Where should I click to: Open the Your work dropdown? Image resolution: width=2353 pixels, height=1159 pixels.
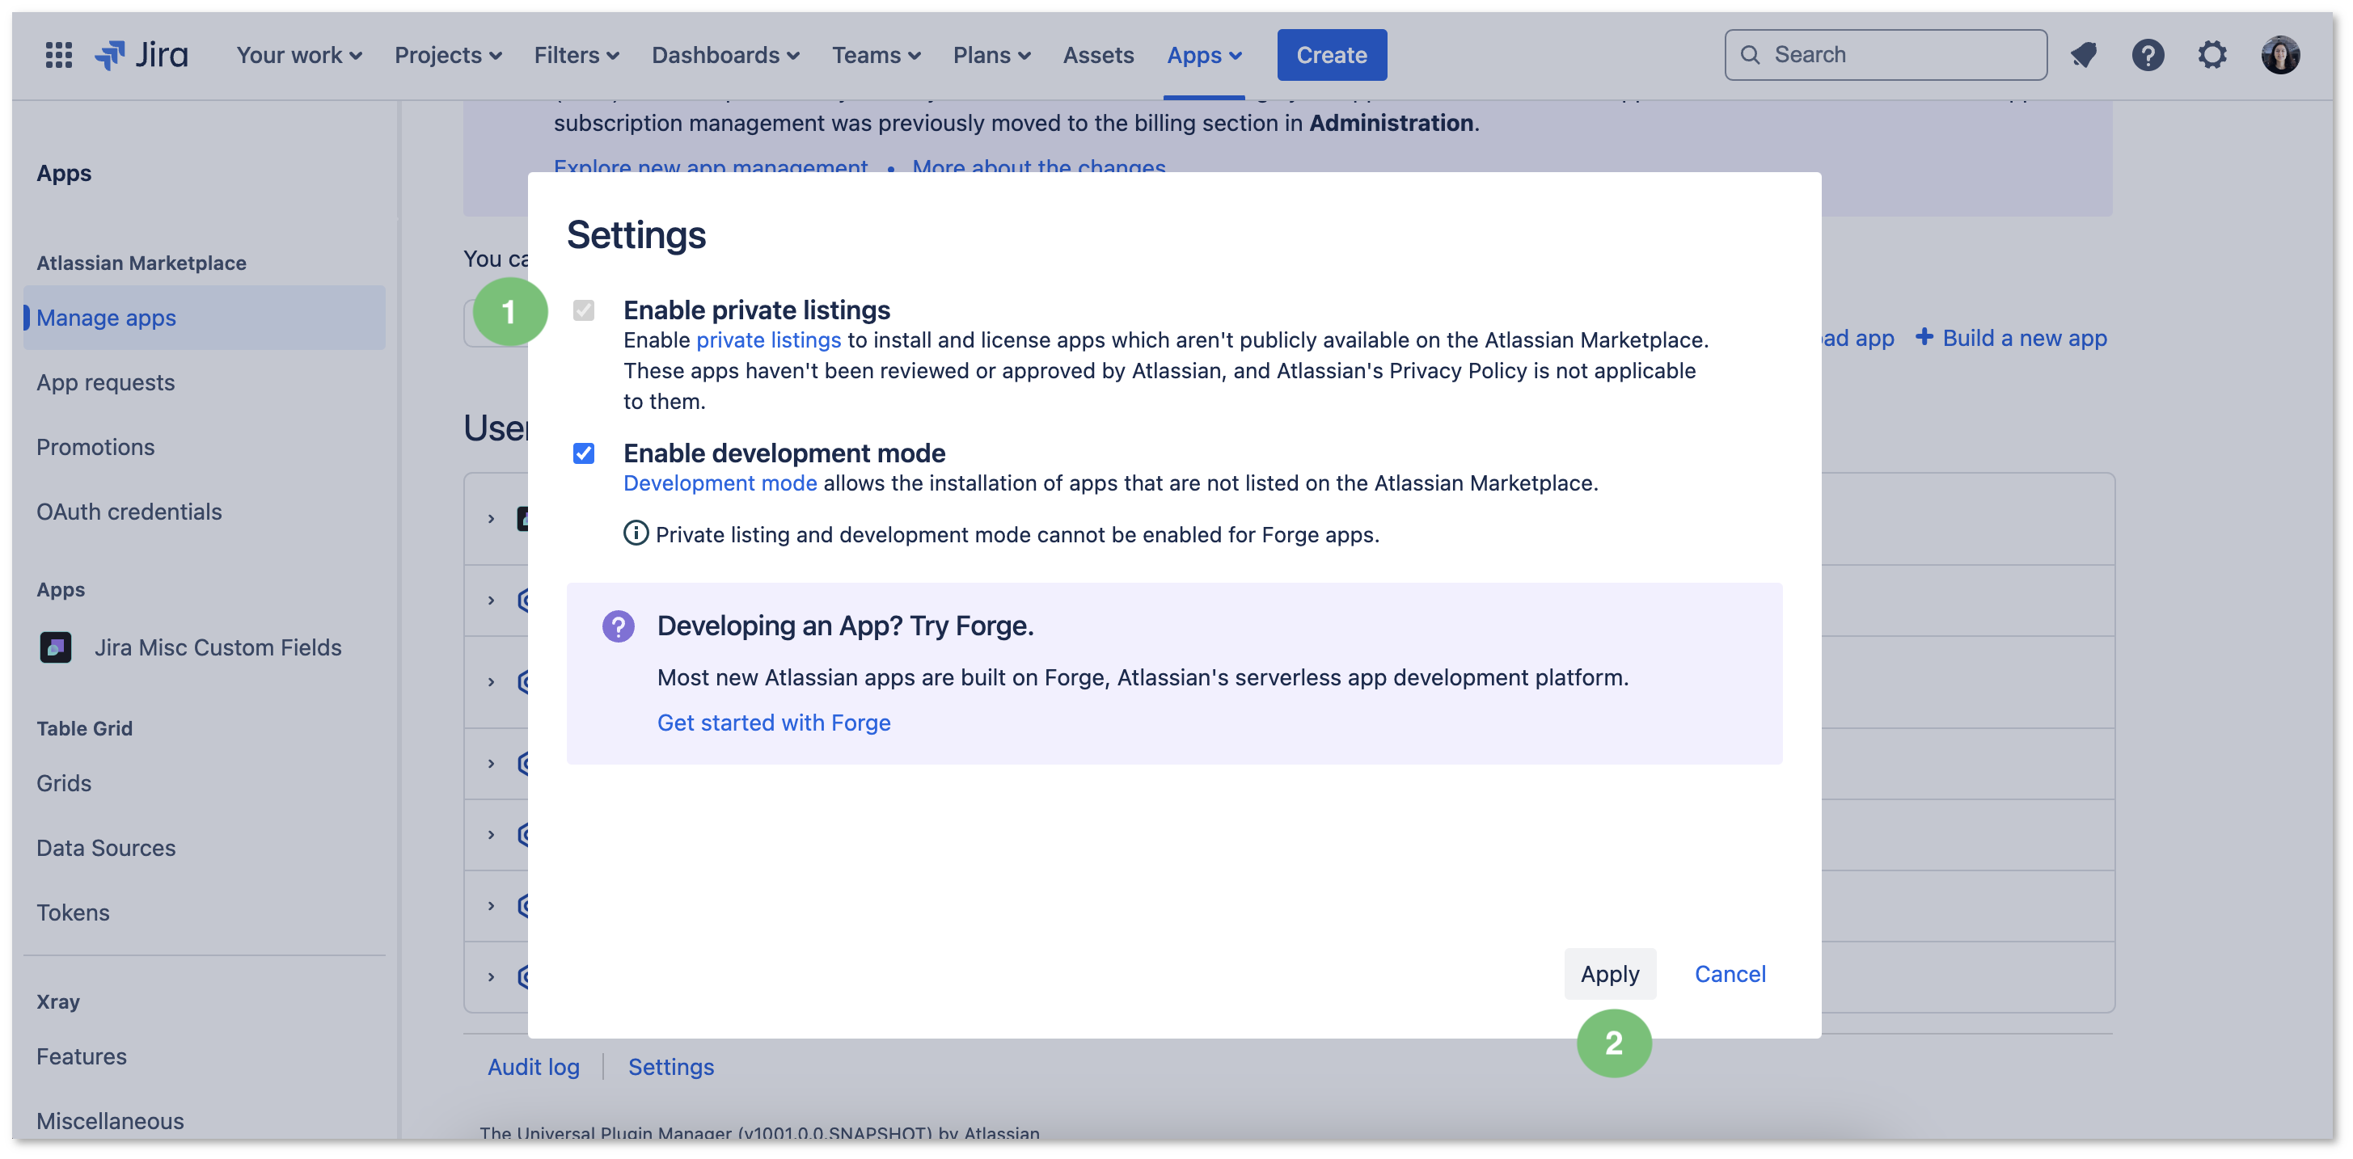[x=300, y=55]
